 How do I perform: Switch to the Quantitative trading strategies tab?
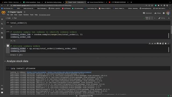[54, 2]
